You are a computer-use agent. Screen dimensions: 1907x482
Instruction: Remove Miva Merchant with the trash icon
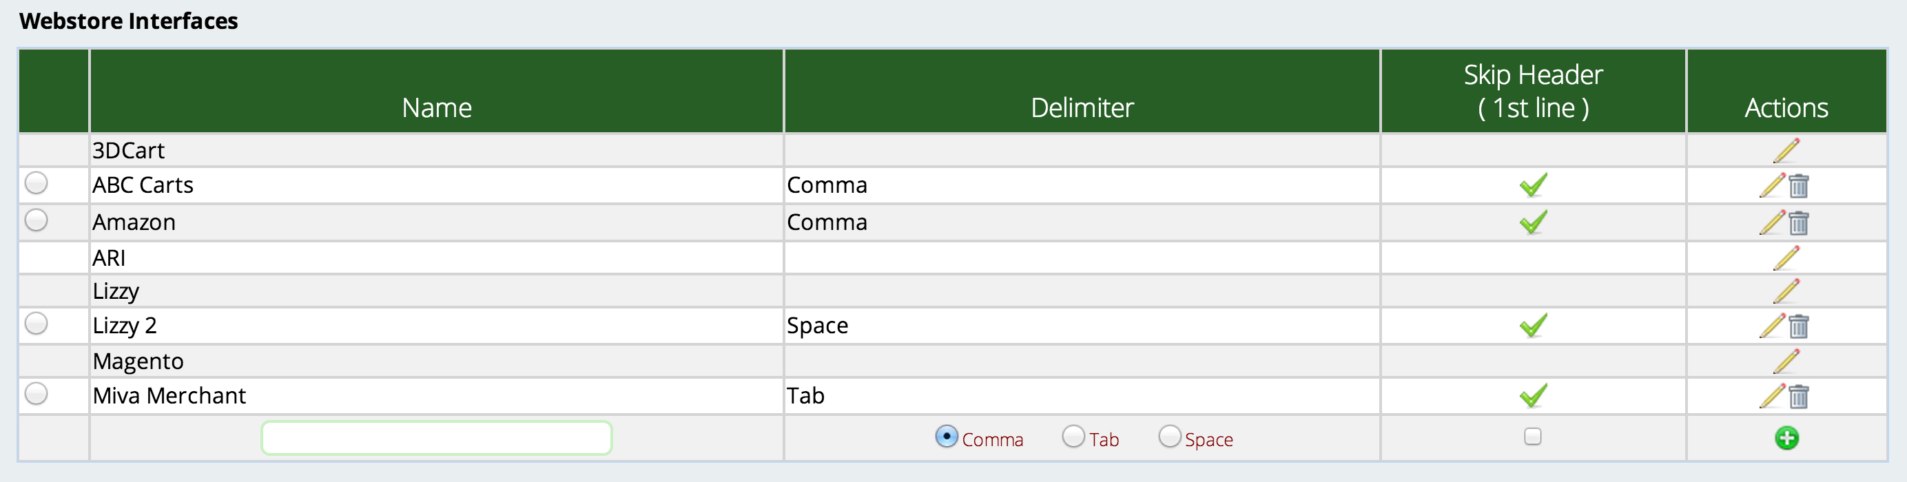(x=1799, y=397)
